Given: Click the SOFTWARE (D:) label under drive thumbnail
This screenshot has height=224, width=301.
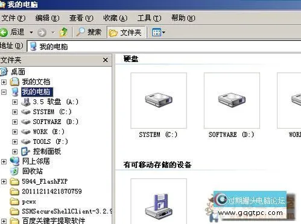Looking at the screenshot, I should pyautogui.click(x=232, y=134).
